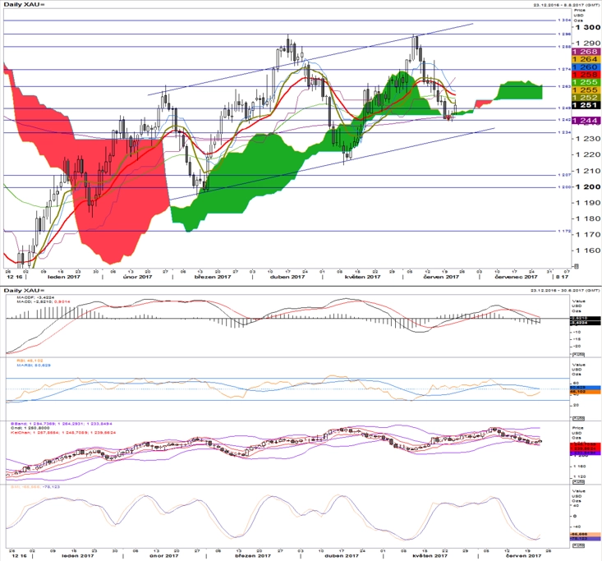Click the black 1 251 current price tag

[586, 105]
